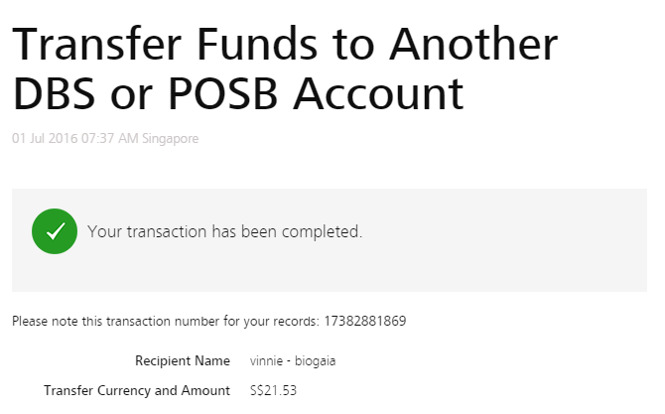665x414 pixels.
Task: Select the amount "S$21.53"
Action: point(273,390)
